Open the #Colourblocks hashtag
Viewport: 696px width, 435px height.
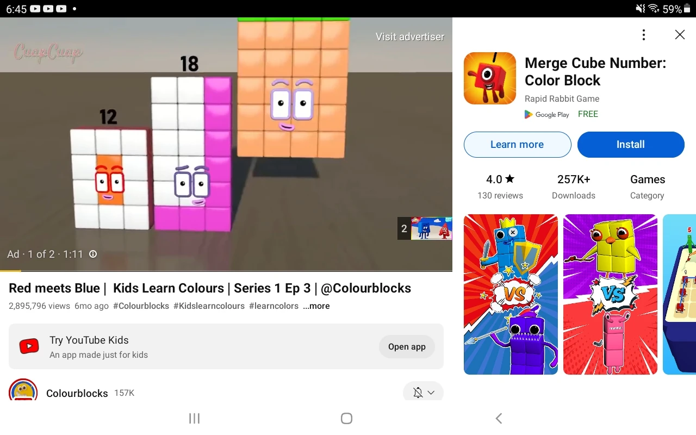141,306
